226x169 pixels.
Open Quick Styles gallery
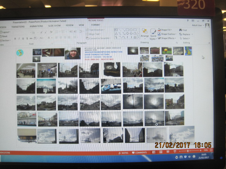click(x=153, y=35)
